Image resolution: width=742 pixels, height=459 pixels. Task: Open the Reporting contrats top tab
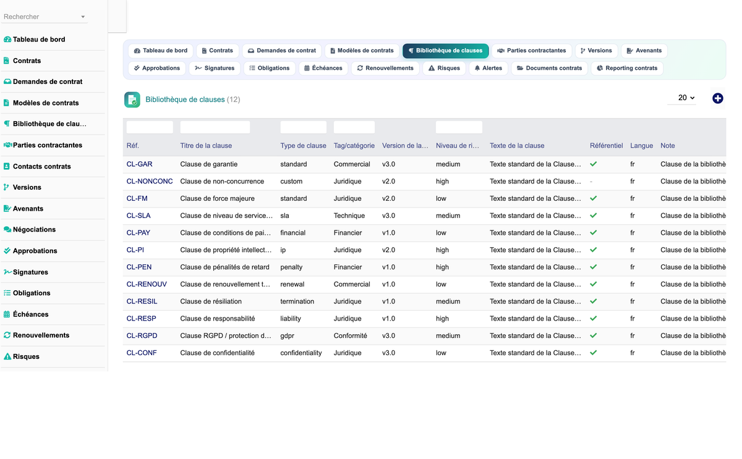tap(627, 68)
